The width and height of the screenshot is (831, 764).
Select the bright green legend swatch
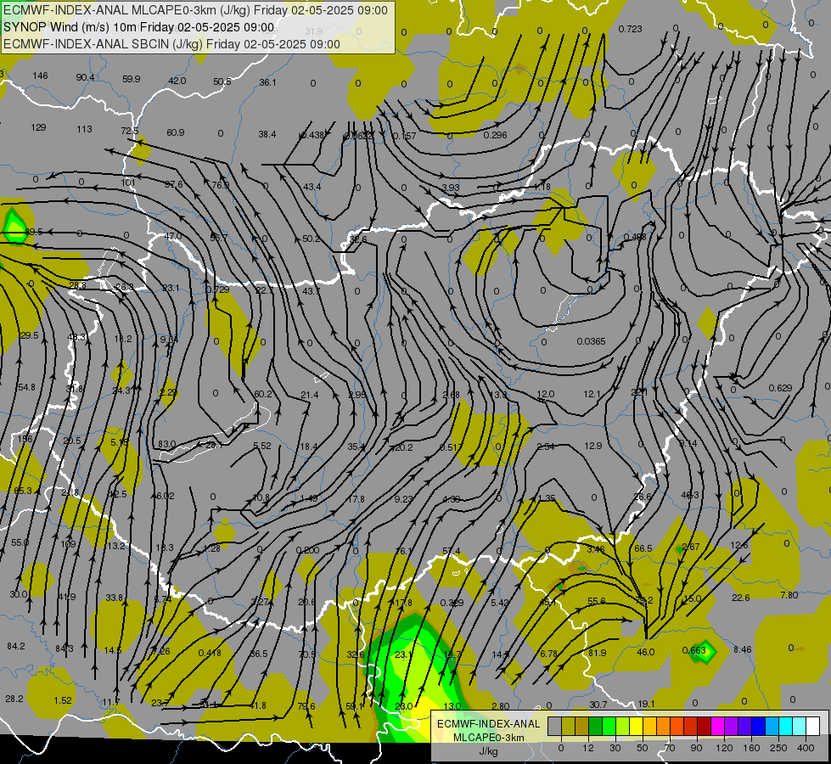coord(609,726)
